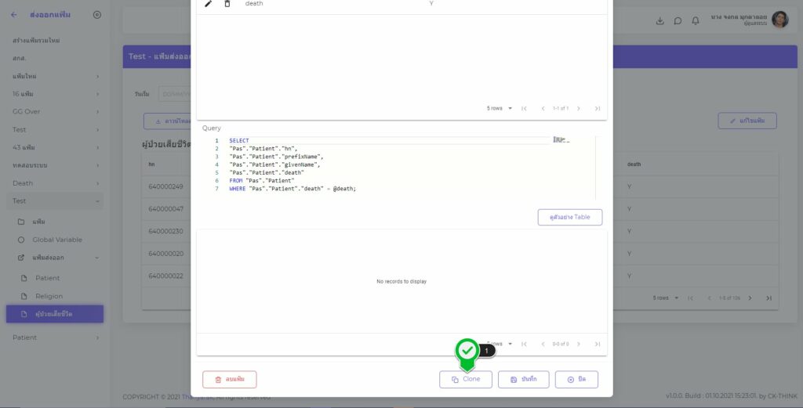Click the Clone button
Viewport: 803px width, 408px height.
(466, 379)
